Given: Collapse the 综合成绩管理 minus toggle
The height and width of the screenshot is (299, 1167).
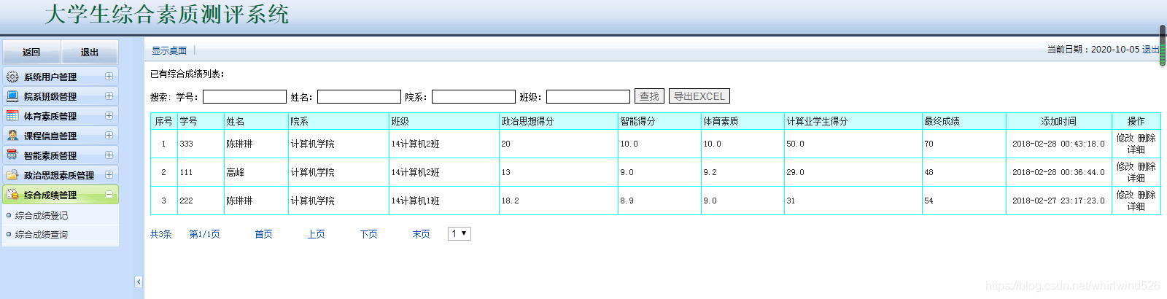Looking at the screenshot, I should pos(109,194).
